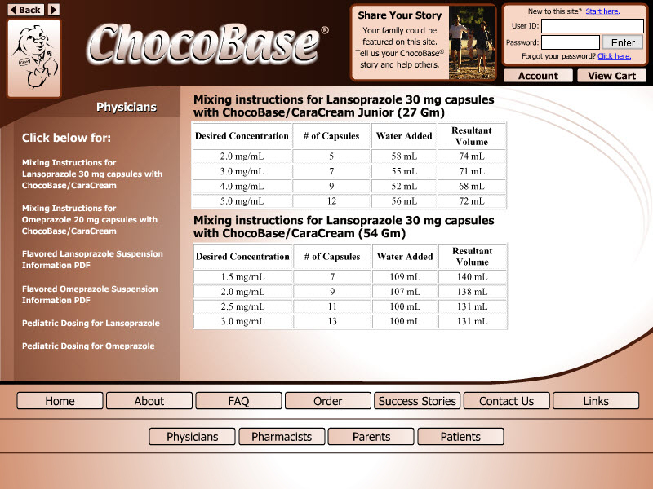Open the FAQ navigation button
The image size is (653, 489).
point(238,401)
